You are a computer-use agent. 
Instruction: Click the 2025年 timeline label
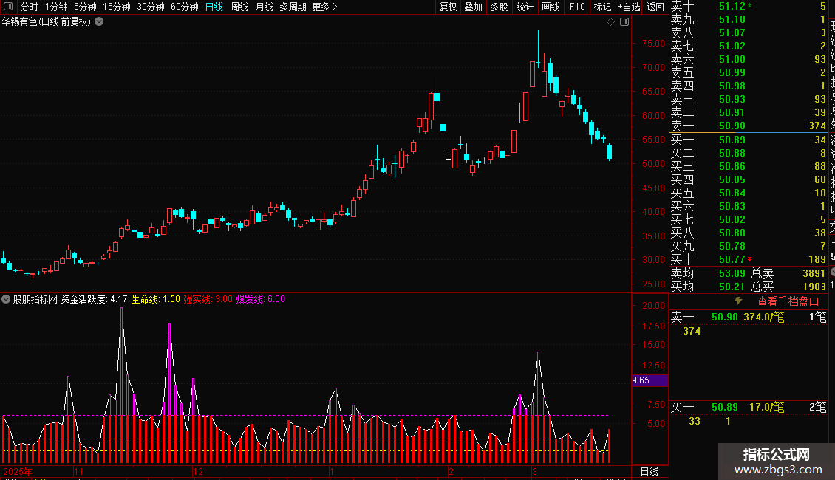[17, 472]
